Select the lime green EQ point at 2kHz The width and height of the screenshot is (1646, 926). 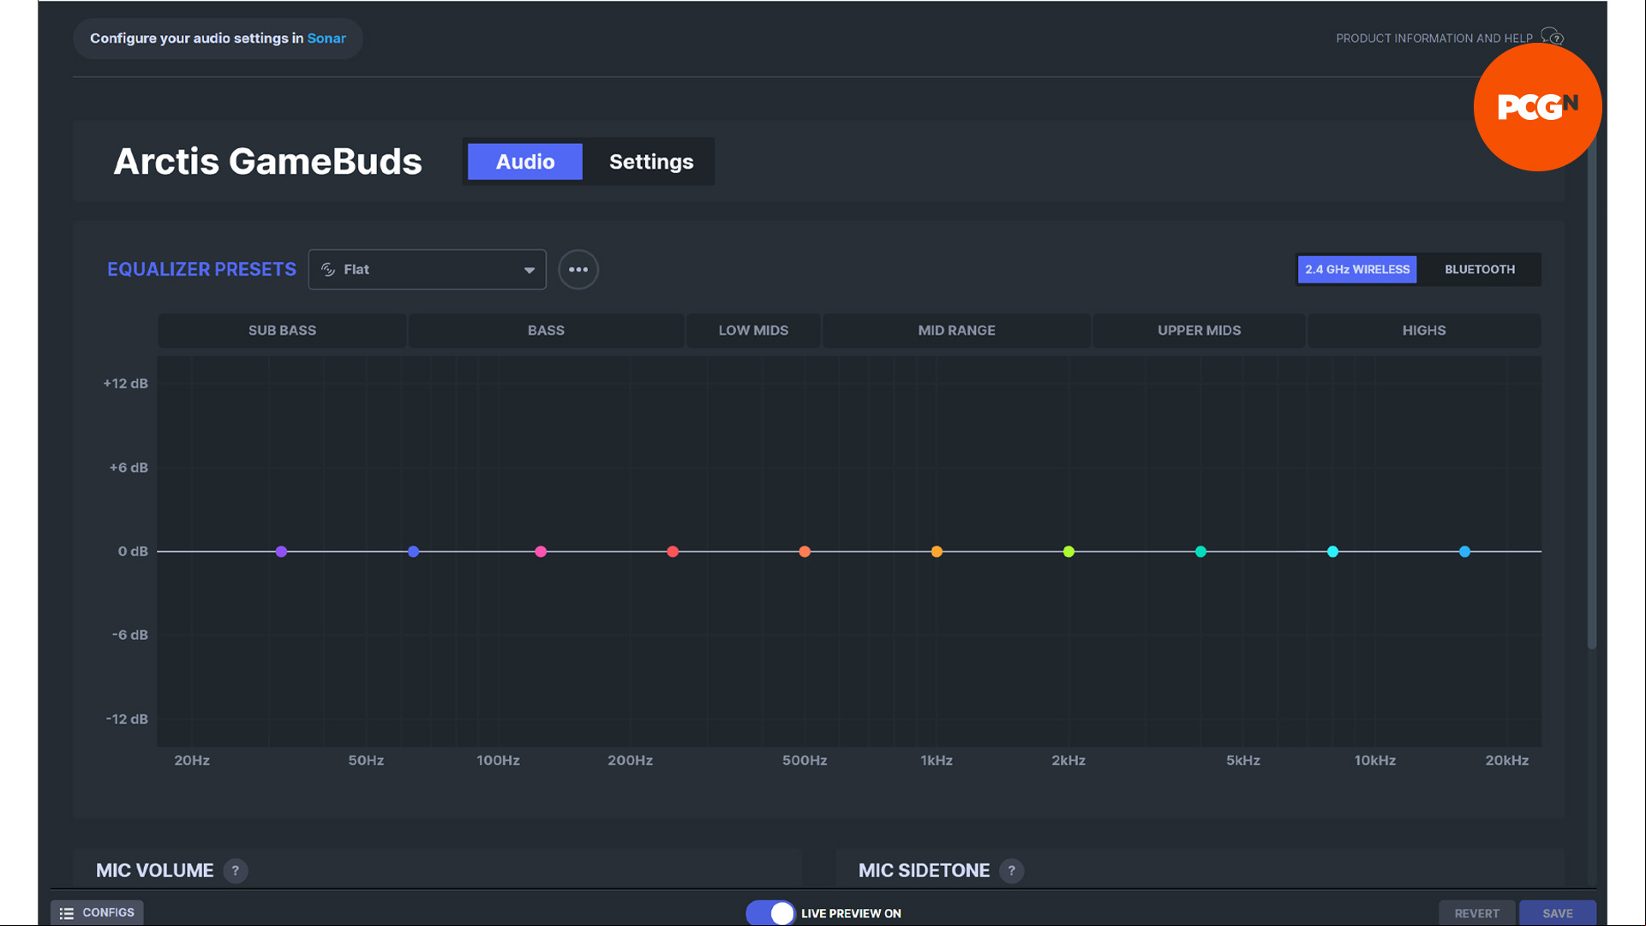click(1068, 552)
